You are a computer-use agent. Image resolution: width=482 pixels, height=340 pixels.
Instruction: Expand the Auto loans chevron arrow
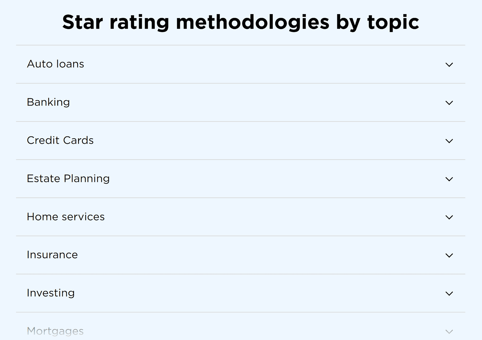click(x=449, y=65)
